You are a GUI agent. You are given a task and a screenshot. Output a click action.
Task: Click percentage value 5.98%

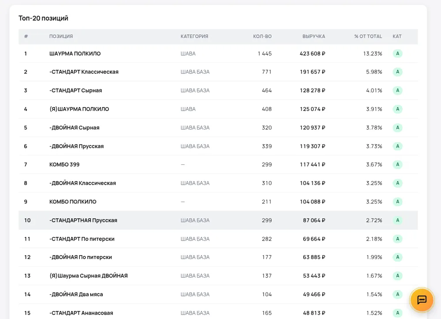tap(374, 72)
